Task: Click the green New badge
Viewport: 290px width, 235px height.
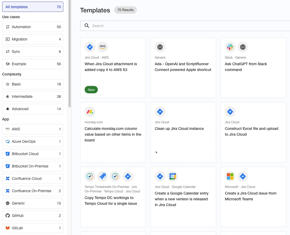Action: pyautogui.click(x=91, y=90)
